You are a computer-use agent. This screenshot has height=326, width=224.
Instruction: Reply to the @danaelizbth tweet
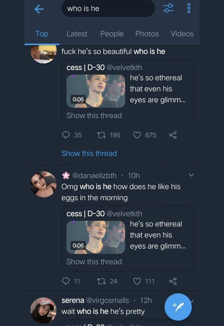[66, 281]
